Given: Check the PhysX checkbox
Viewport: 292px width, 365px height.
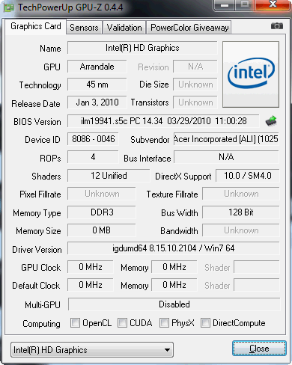Looking at the screenshot, I should pyautogui.click(x=164, y=322).
